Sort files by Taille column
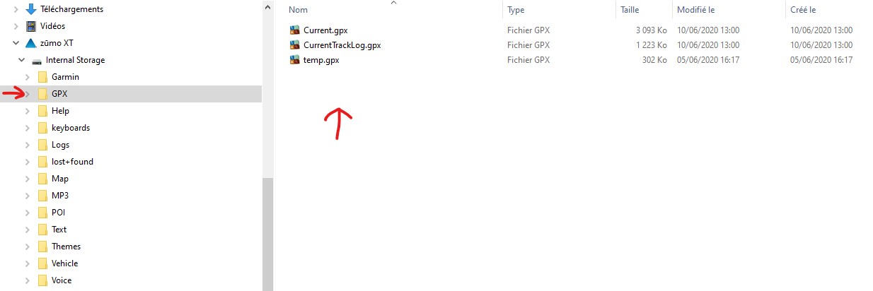The height and width of the screenshot is (291, 873). 644,10
